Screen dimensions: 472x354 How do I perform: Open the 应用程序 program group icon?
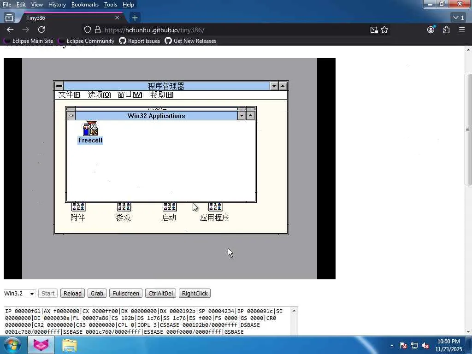(215, 212)
